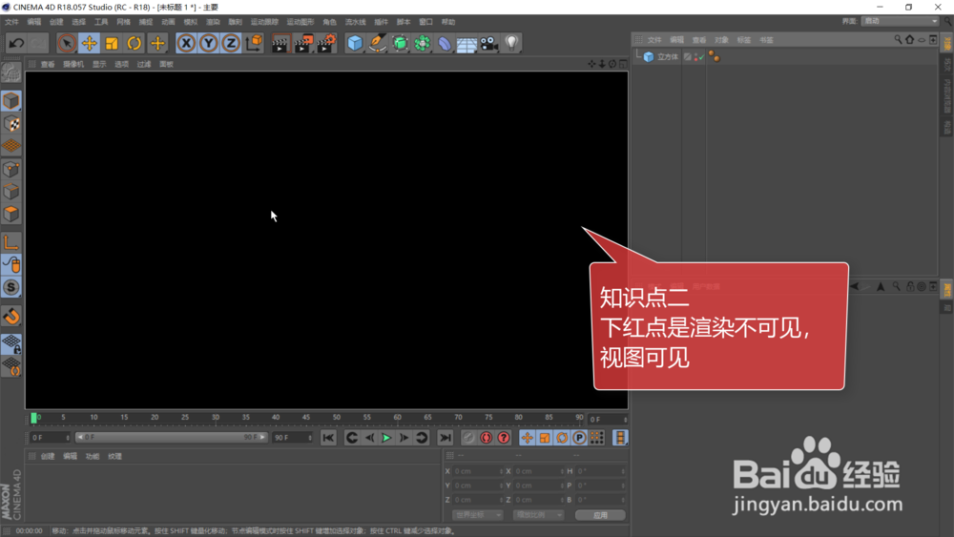Open Render Settings with the gear clapperboard icon
This screenshot has width=954, height=537.
click(326, 43)
